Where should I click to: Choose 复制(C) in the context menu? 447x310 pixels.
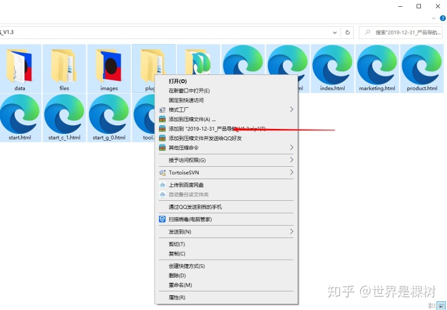(227, 254)
